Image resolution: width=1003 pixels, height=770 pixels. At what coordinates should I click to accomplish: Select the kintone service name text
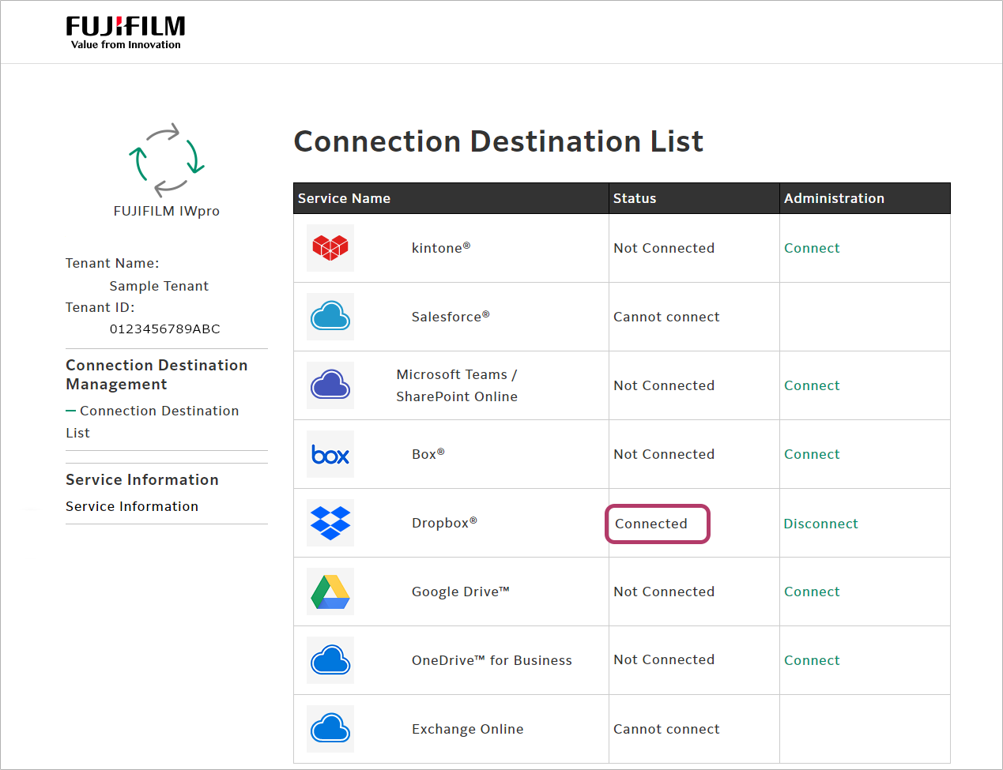coord(441,248)
